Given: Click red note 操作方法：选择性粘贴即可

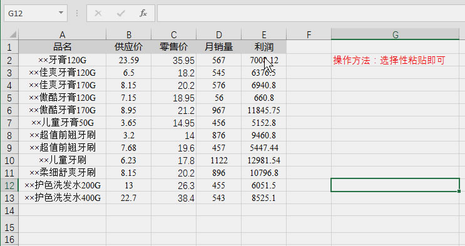Looking at the screenshot, I should [389, 60].
